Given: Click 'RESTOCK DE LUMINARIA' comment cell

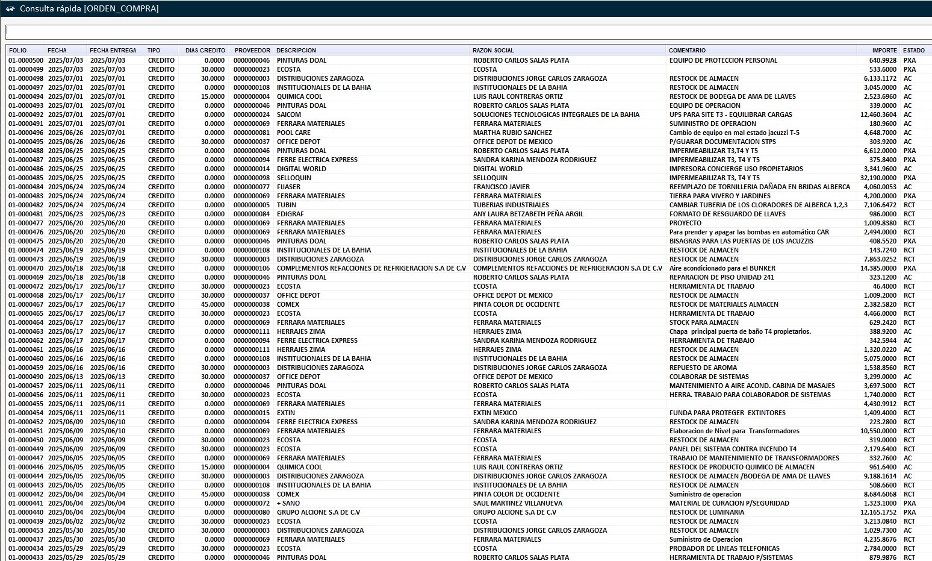Looking at the screenshot, I should [x=706, y=512].
